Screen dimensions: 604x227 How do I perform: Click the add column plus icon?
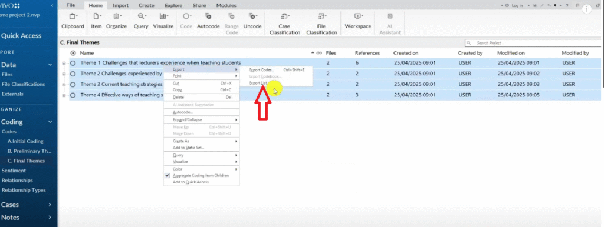pyautogui.click(x=73, y=53)
